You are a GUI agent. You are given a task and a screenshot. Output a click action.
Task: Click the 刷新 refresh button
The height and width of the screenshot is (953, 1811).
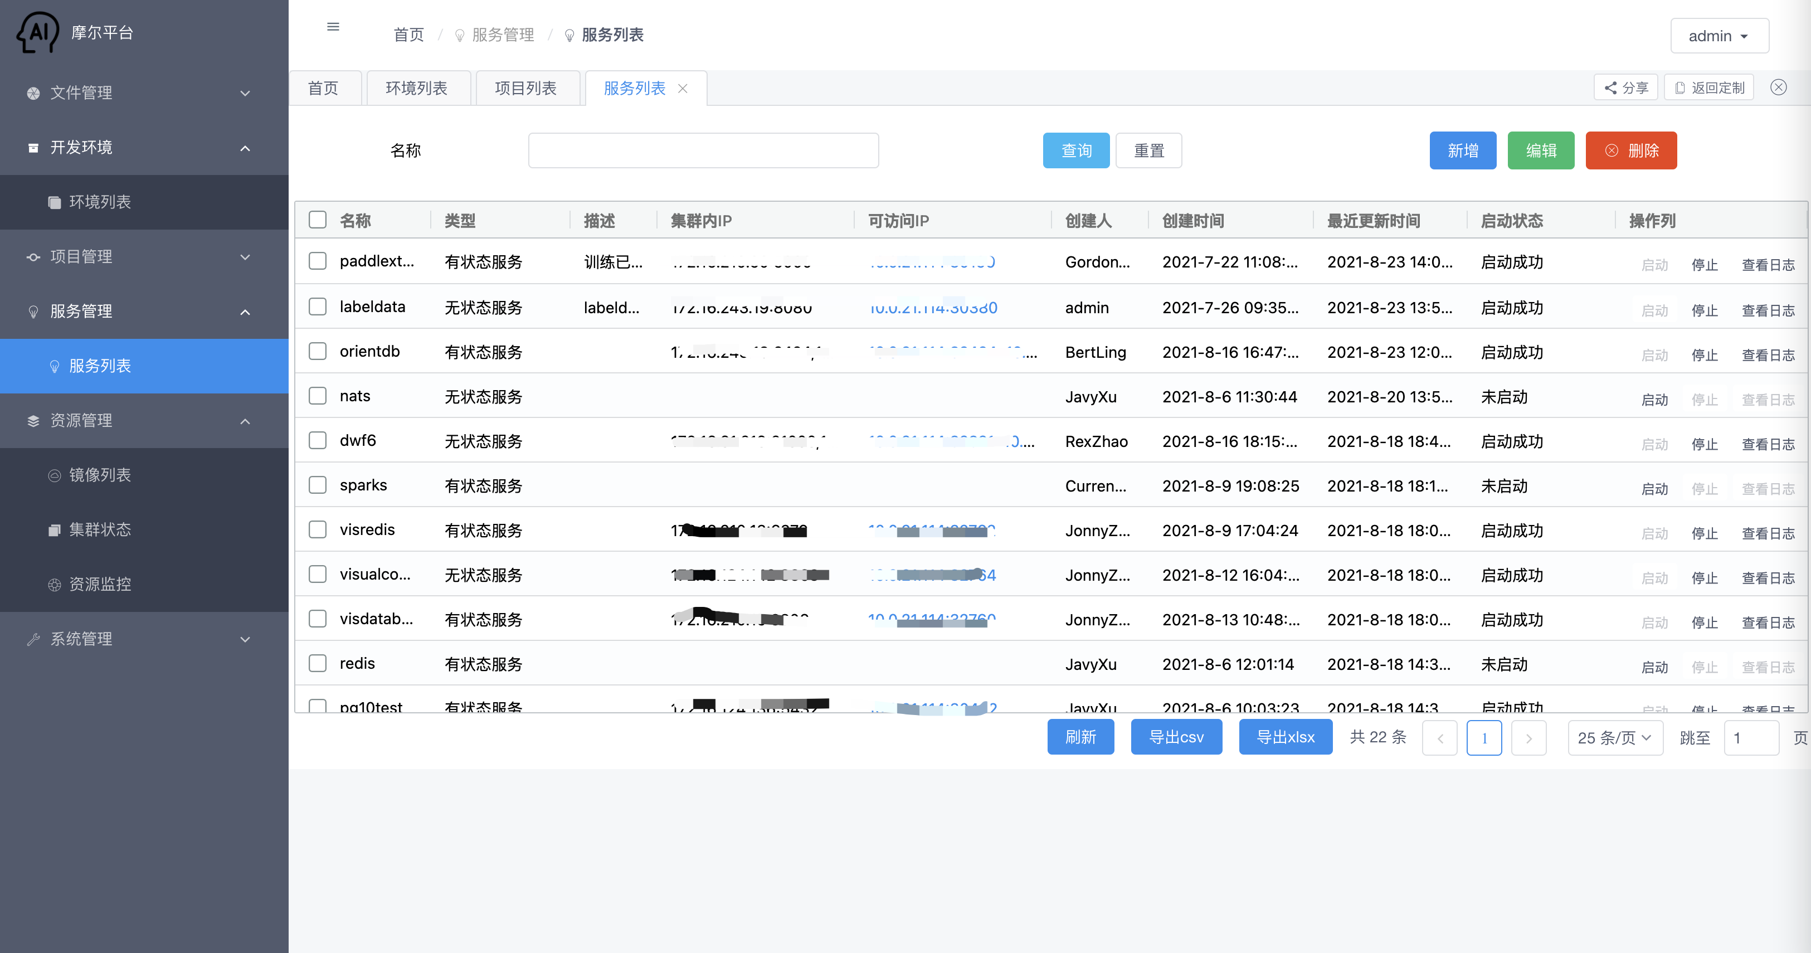(x=1080, y=737)
